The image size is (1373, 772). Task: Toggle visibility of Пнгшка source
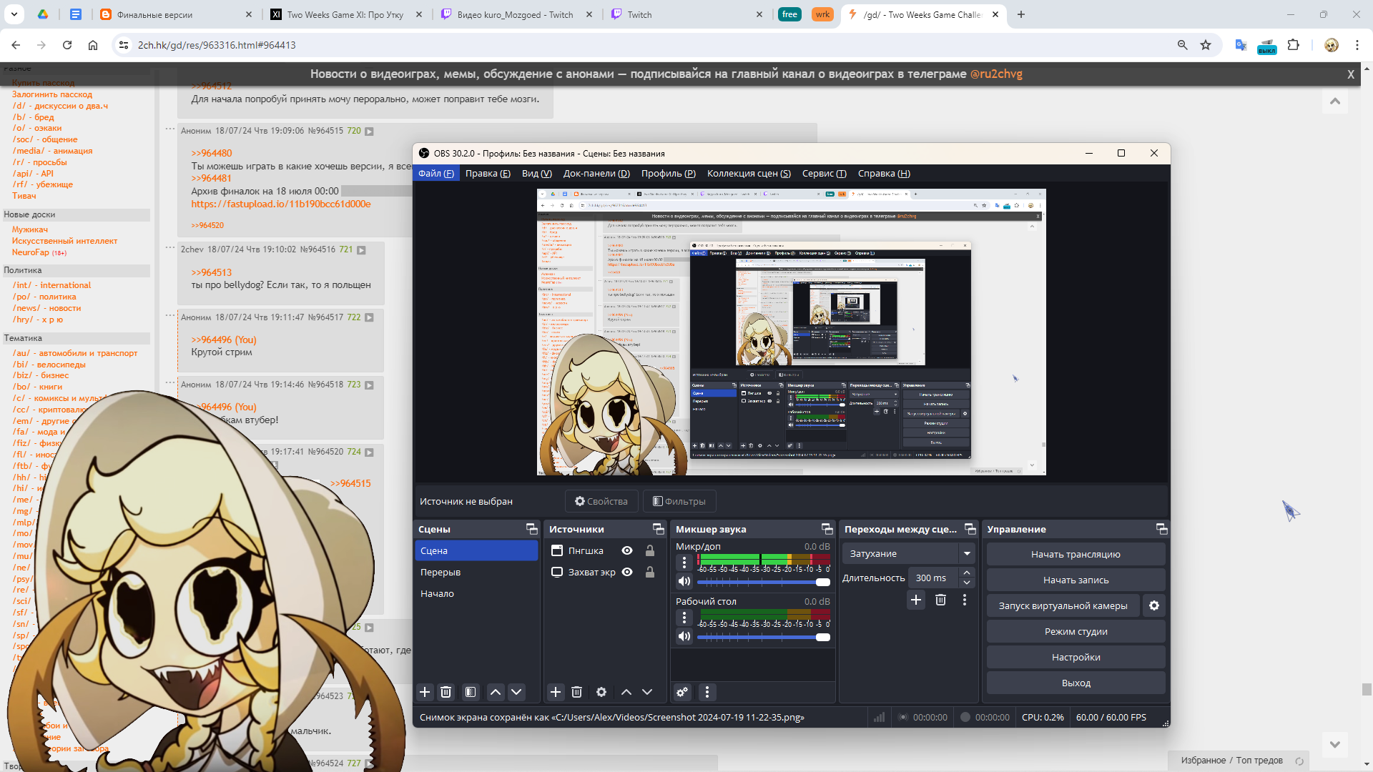click(x=627, y=550)
